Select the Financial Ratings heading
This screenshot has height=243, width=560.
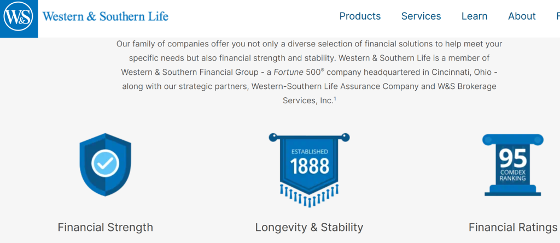pos(513,227)
